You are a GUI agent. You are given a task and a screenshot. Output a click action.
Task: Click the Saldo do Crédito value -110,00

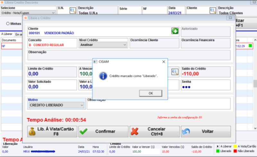point(190,74)
